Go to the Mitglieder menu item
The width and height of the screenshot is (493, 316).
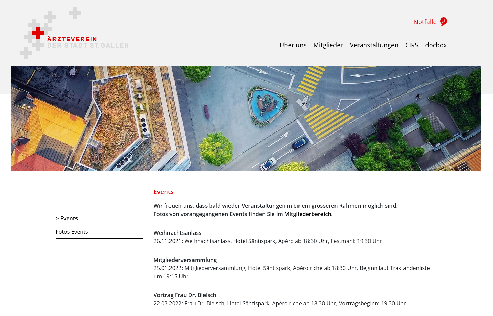coord(328,45)
